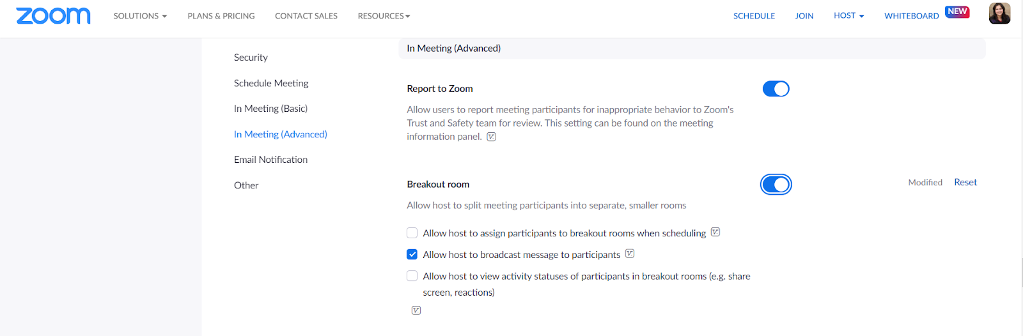Expand the Host dropdown
The image size is (1023, 336).
(848, 15)
